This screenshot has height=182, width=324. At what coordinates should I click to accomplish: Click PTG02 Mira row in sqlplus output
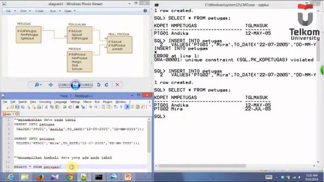(213, 109)
